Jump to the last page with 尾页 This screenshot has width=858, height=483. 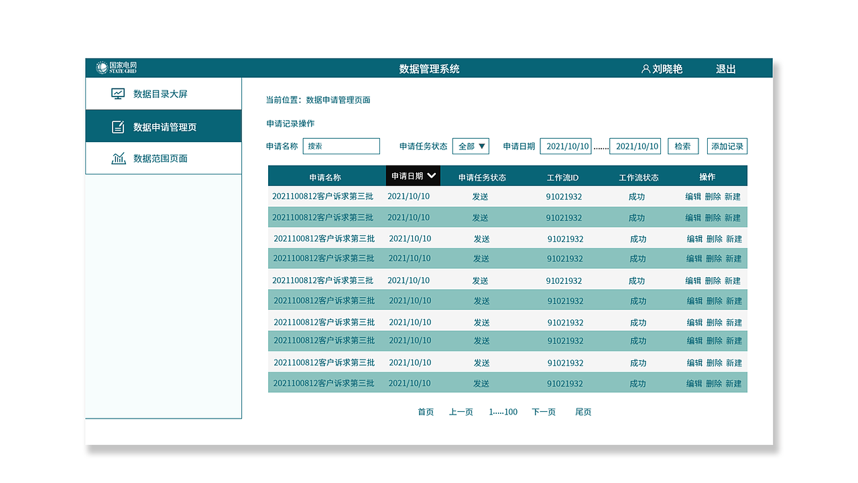coord(583,411)
